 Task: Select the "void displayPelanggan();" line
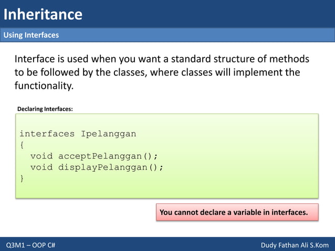pyautogui.click(x=97, y=167)
